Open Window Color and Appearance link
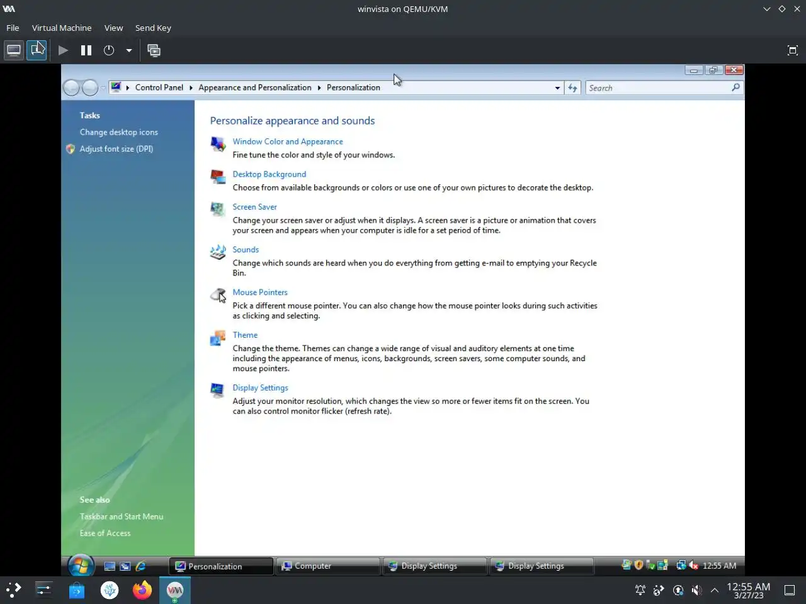806x604 pixels. coord(288,142)
